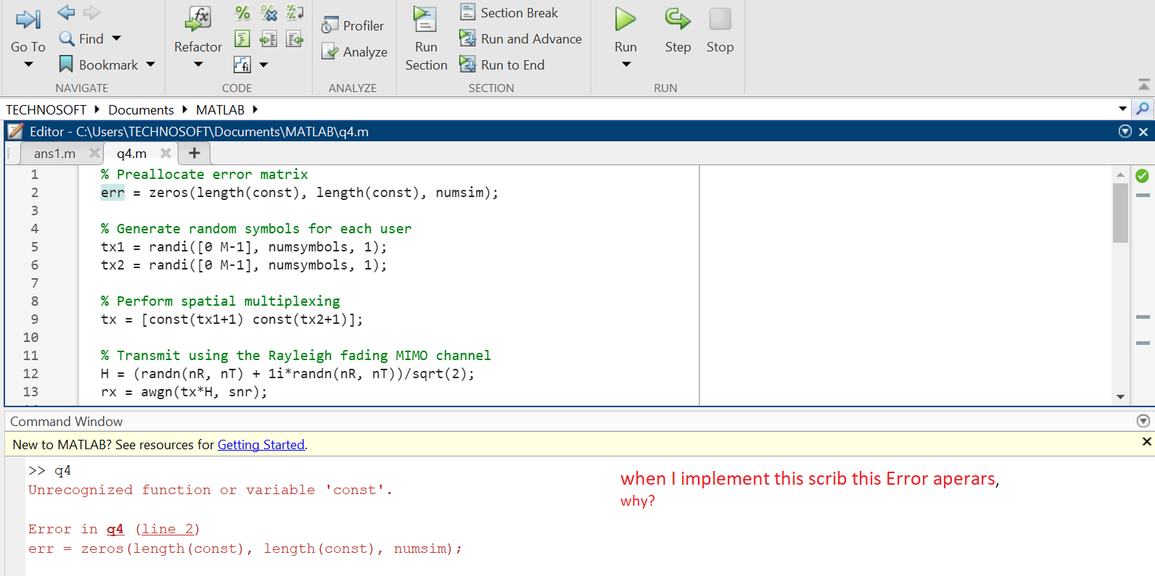Close the Editor panel

[x=1143, y=131]
